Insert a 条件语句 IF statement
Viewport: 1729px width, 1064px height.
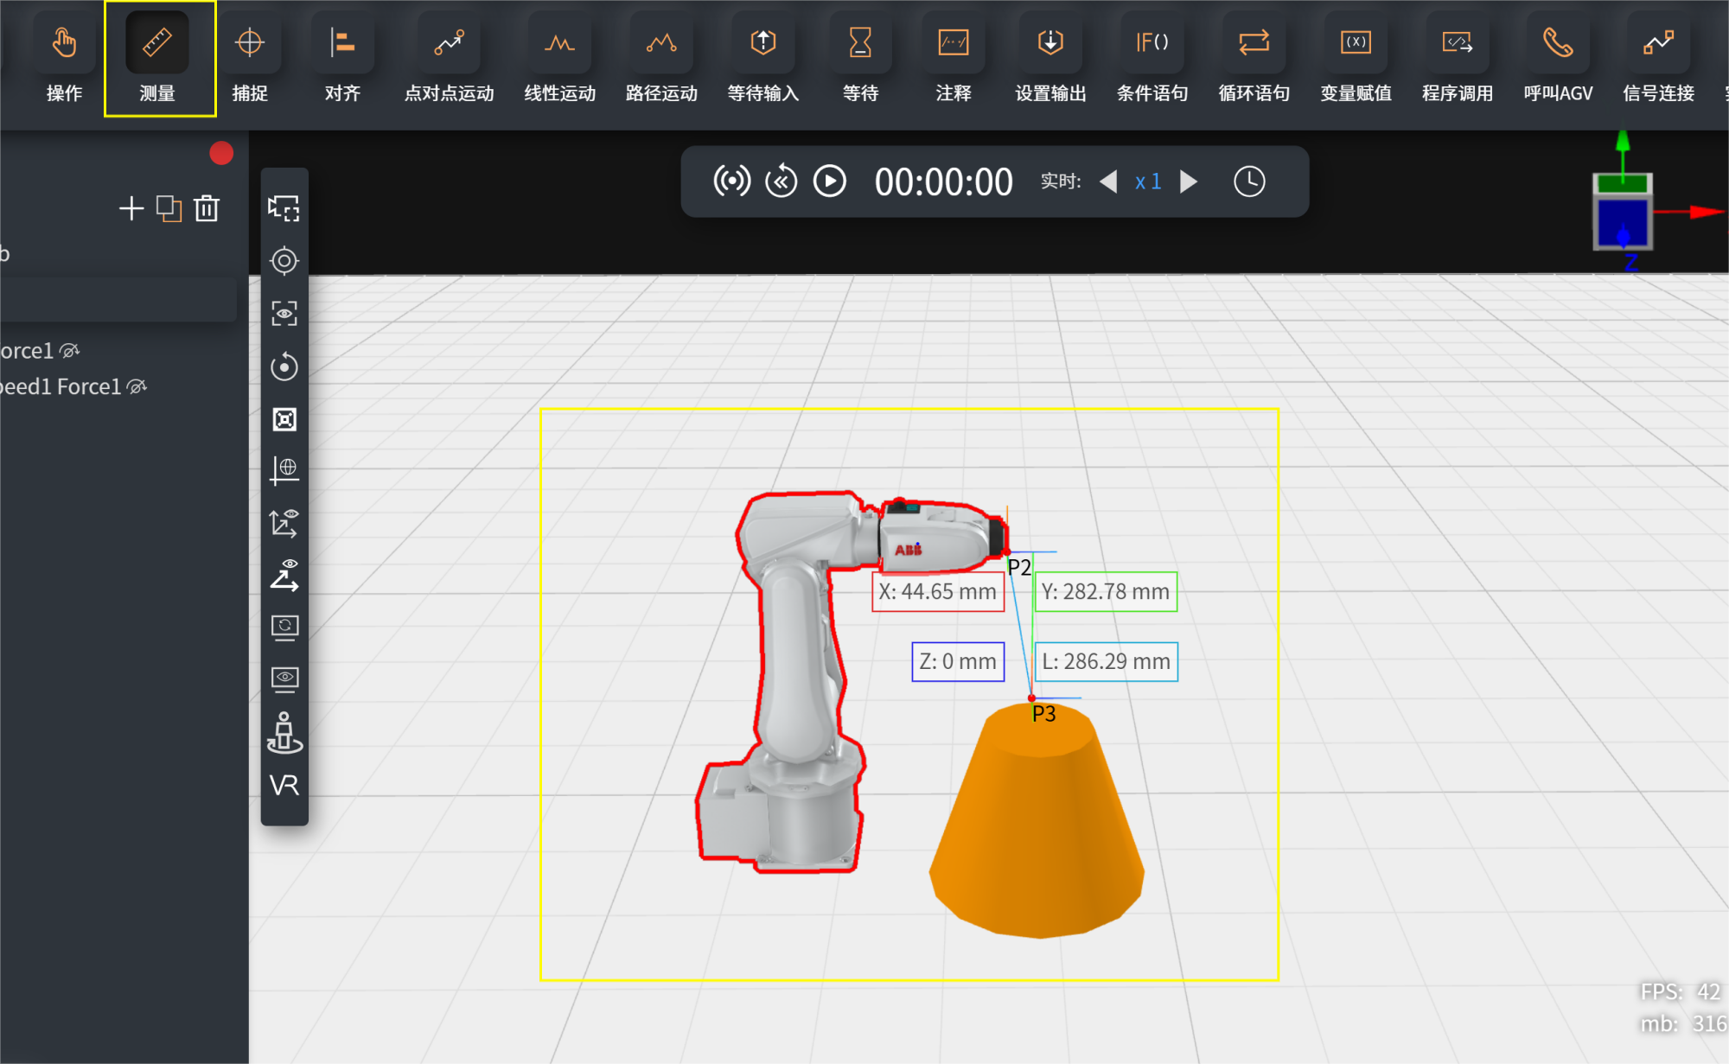click(1152, 59)
